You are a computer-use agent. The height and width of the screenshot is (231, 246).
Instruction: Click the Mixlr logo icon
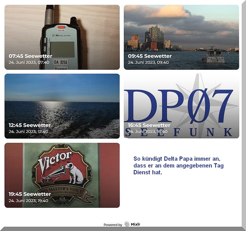pos(127,224)
